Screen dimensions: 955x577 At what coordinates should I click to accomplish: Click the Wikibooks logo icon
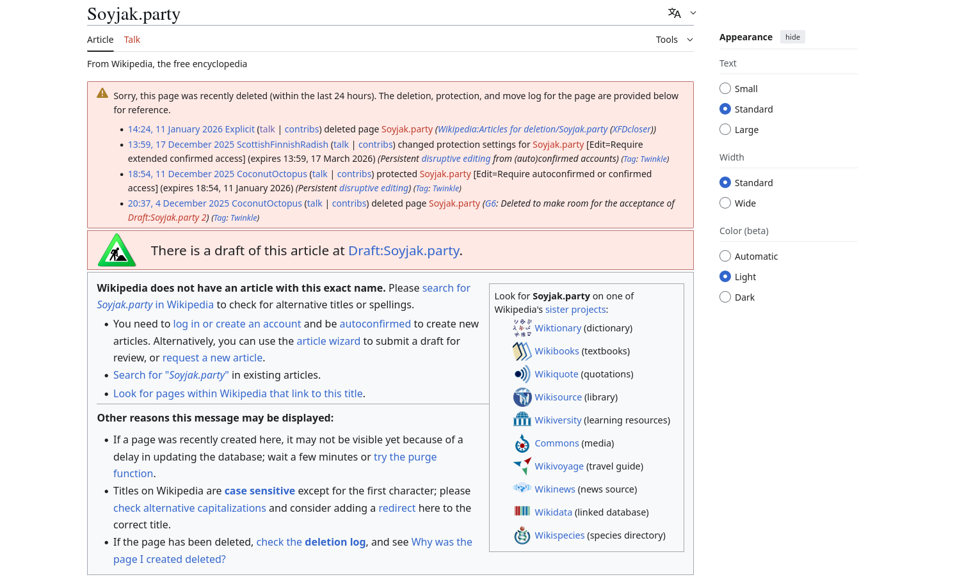522,351
